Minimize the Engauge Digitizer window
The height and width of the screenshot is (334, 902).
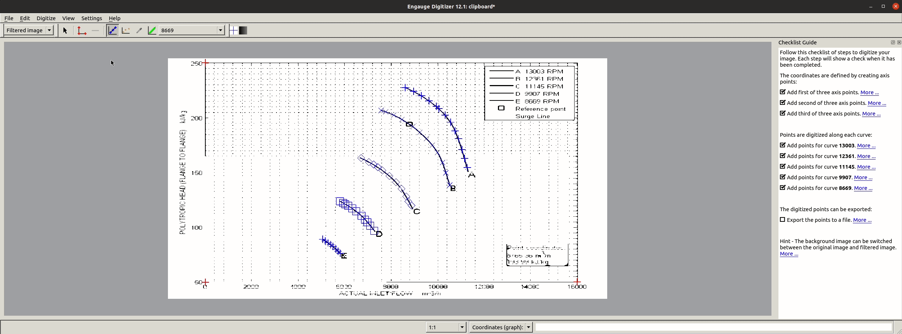(x=871, y=7)
